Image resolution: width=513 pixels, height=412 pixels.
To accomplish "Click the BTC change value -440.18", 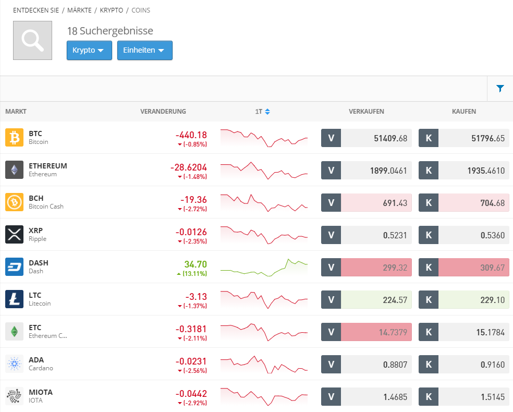I will pyautogui.click(x=191, y=135).
